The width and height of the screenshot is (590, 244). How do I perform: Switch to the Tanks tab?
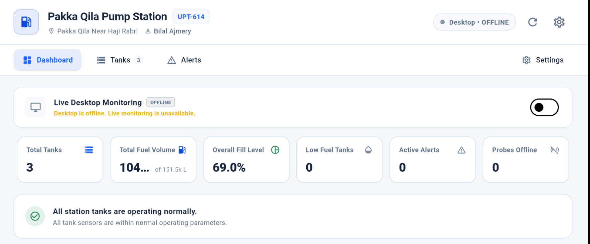pos(120,60)
